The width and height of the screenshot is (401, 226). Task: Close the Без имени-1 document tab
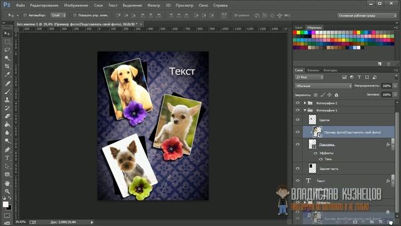pos(140,24)
